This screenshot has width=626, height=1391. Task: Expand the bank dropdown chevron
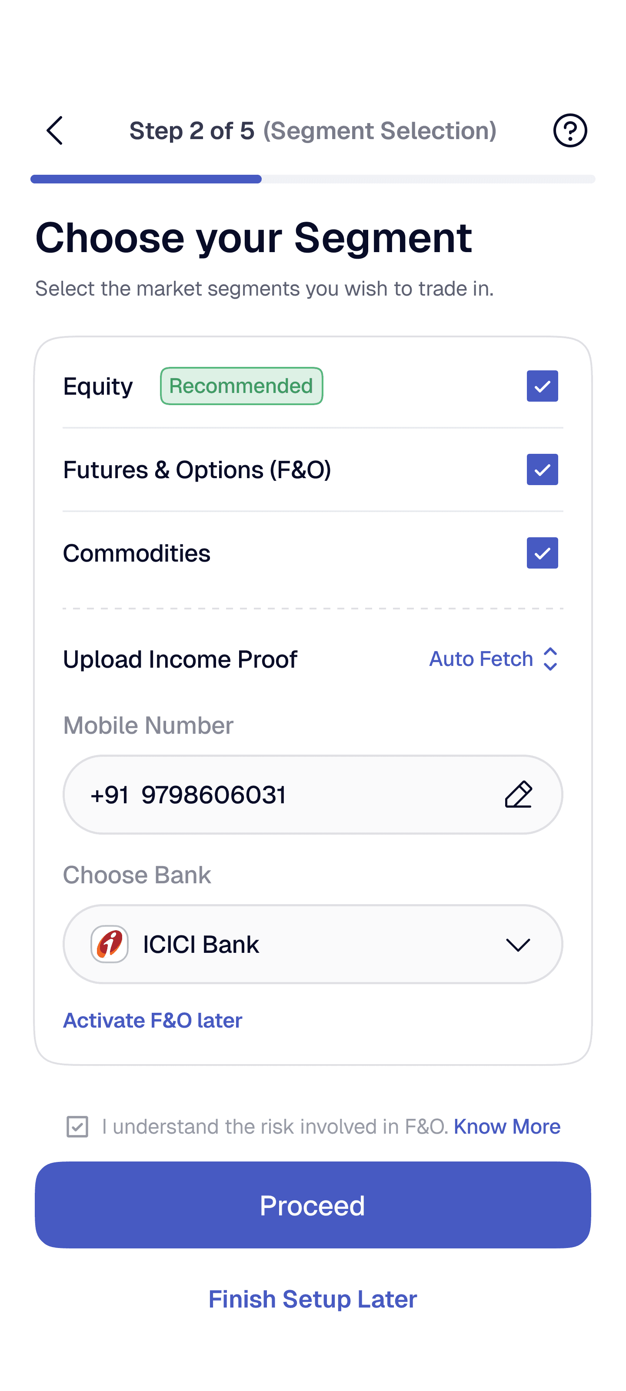pos(518,945)
